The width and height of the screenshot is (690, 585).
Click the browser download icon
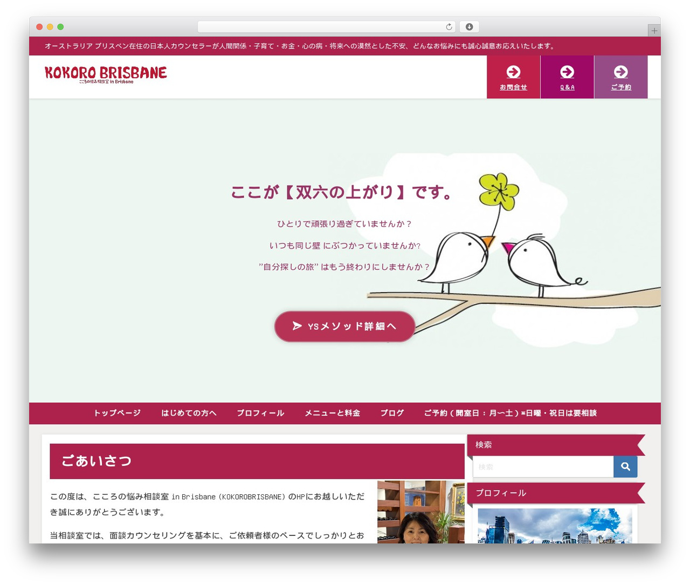(470, 27)
